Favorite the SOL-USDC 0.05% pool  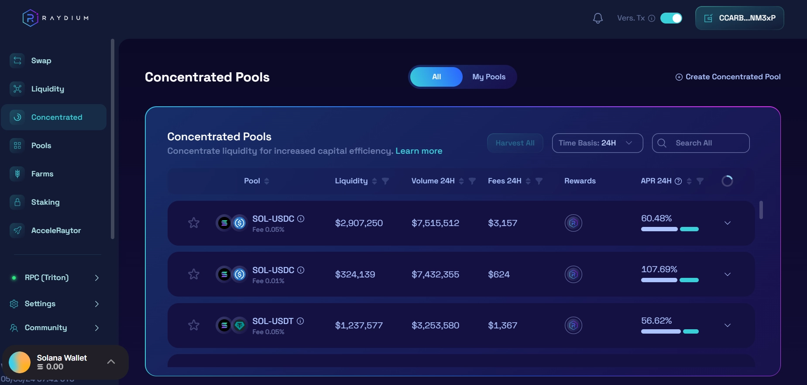194,223
